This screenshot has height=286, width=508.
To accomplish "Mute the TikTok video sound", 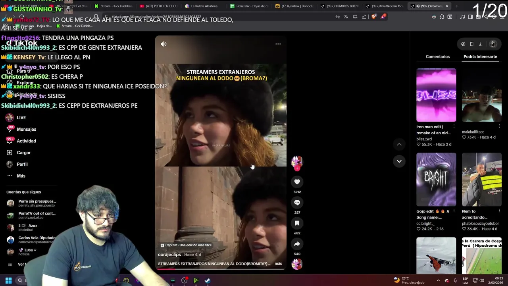I will tap(164, 44).
